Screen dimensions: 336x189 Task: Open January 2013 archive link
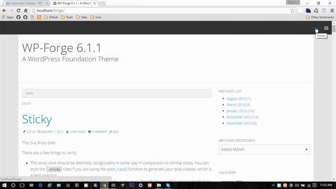(x=237, y=111)
